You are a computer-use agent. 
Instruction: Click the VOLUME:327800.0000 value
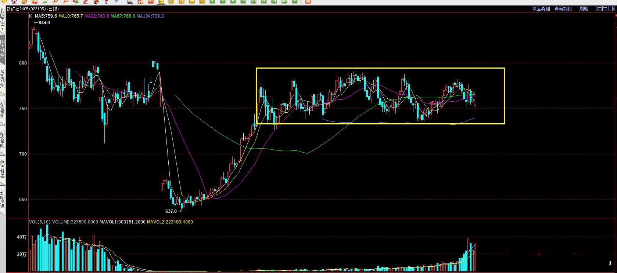[75, 222]
